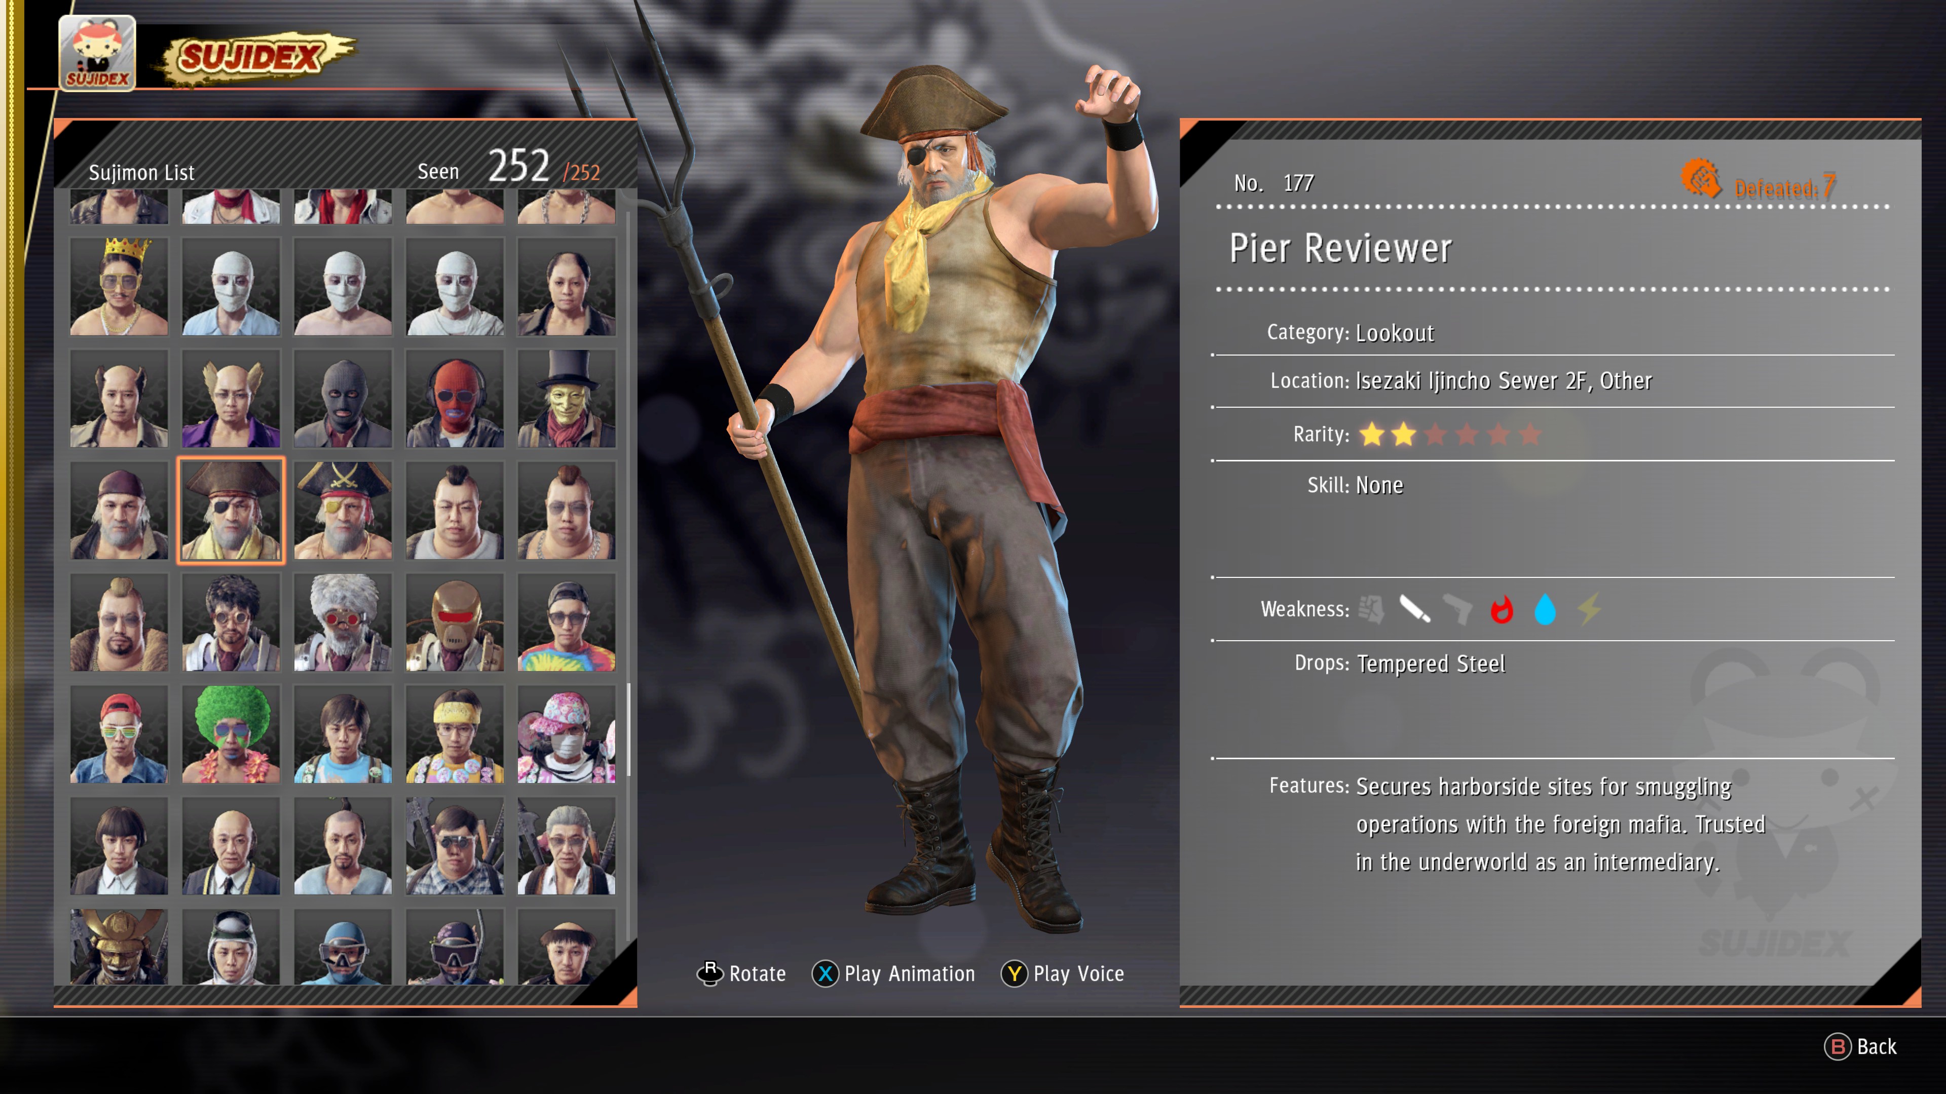Click the blade weakness icon
The image size is (1946, 1094).
1414,608
